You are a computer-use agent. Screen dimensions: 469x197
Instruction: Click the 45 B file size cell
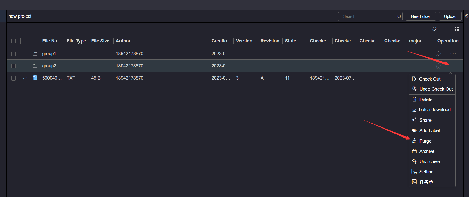[96, 78]
